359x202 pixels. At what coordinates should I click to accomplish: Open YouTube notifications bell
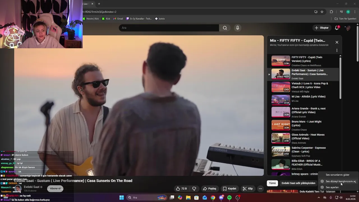(x=337, y=28)
